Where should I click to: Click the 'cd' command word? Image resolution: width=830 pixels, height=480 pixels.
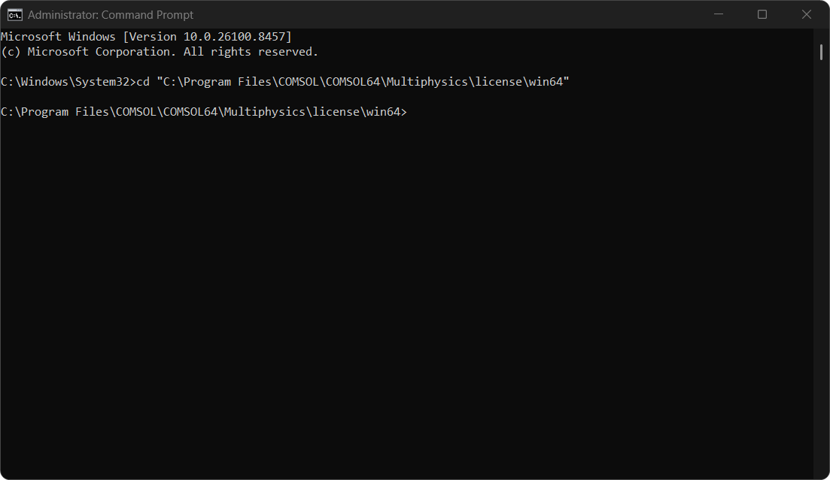(143, 82)
